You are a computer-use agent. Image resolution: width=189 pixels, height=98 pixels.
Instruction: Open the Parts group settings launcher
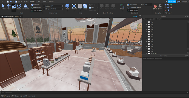click(97, 13)
